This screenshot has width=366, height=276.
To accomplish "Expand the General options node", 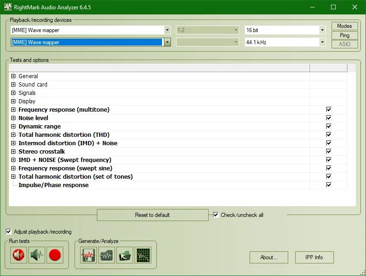I will (x=14, y=76).
